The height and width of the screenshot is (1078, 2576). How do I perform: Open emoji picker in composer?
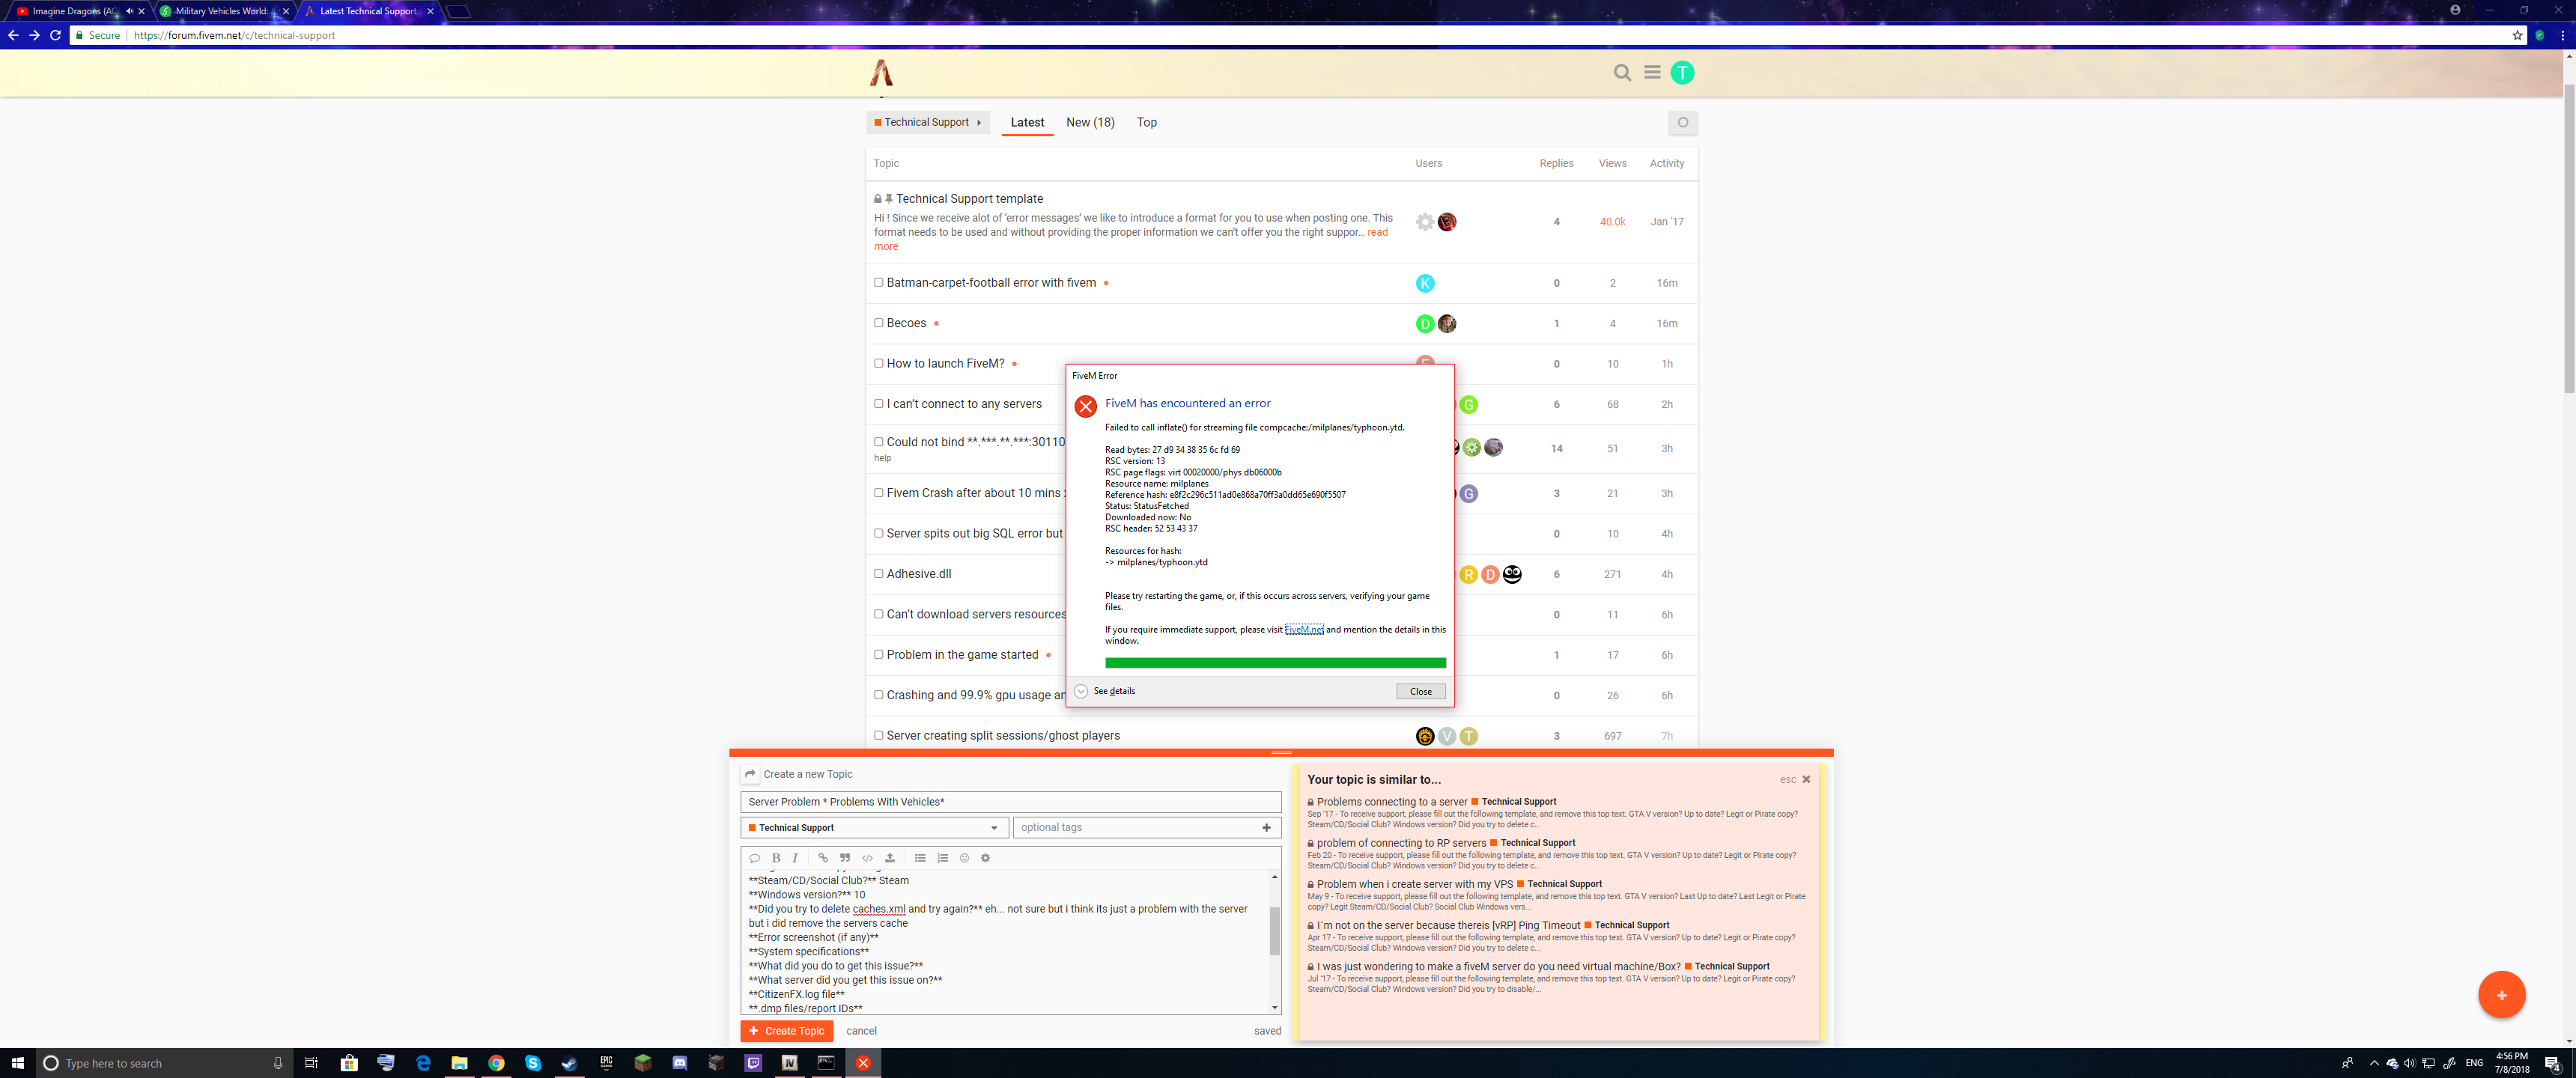click(964, 858)
